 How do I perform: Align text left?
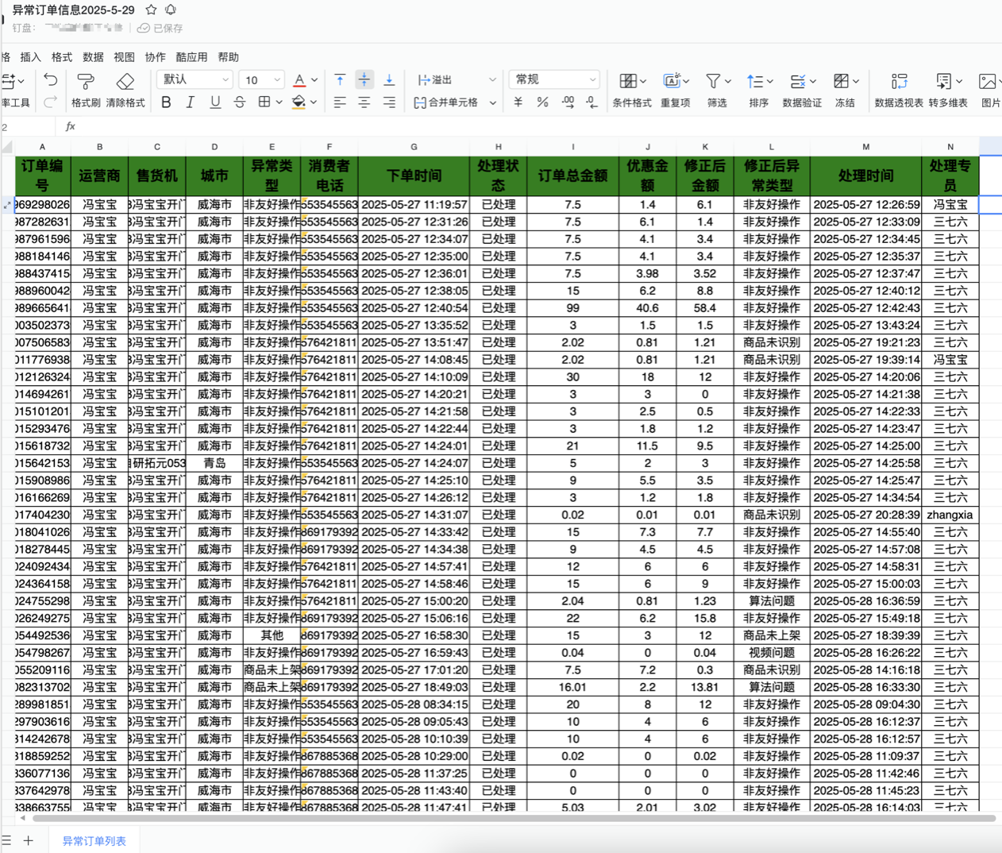click(340, 102)
